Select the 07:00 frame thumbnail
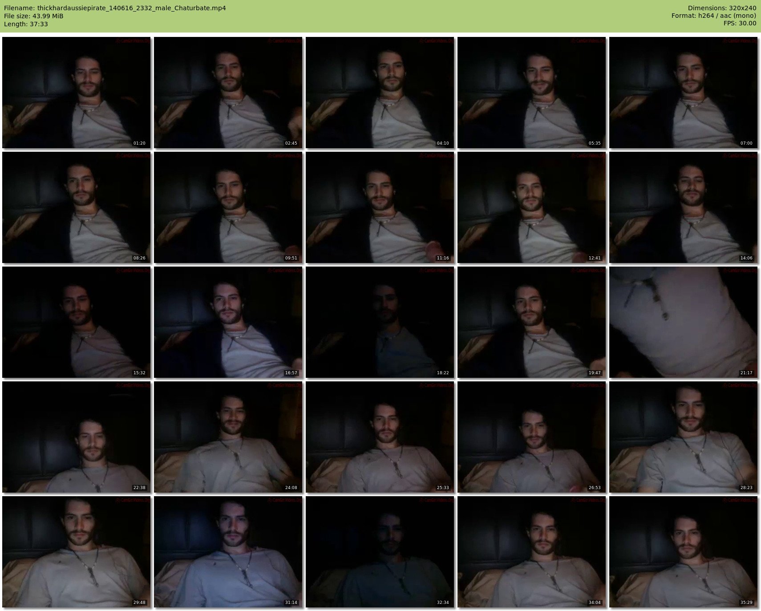This screenshot has width=761, height=611. [683, 93]
